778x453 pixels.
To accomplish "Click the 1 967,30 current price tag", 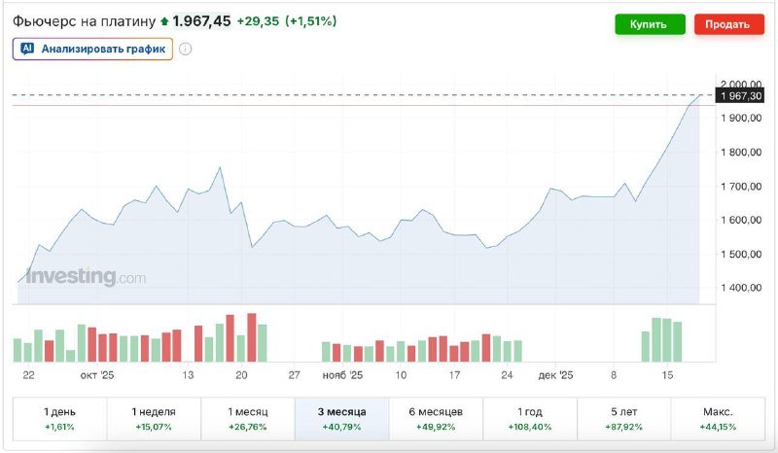I will [x=740, y=95].
